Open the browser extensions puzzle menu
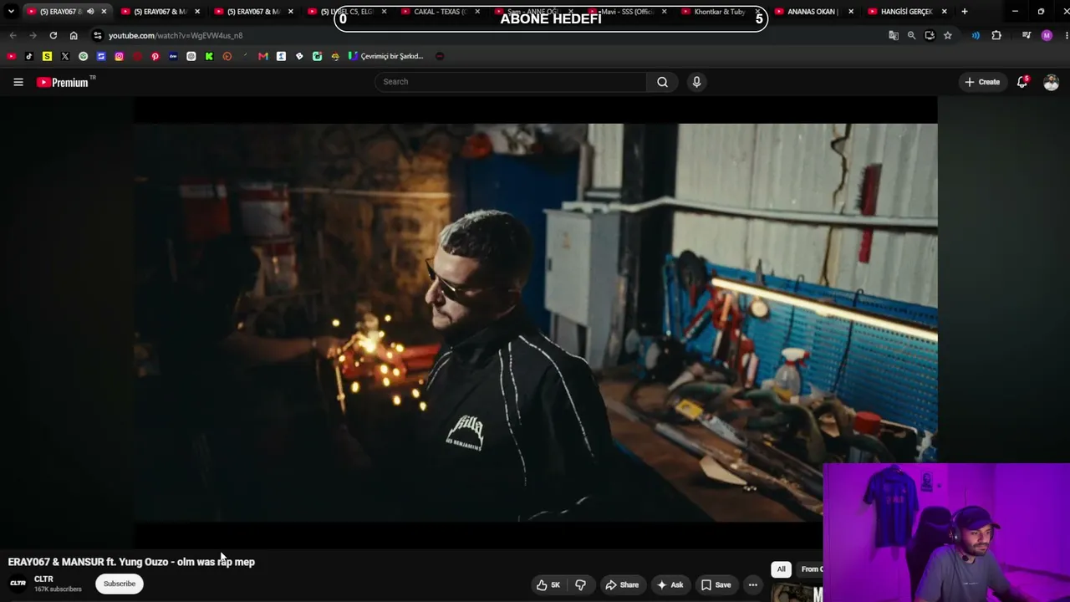 pyautogui.click(x=996, y=35)
